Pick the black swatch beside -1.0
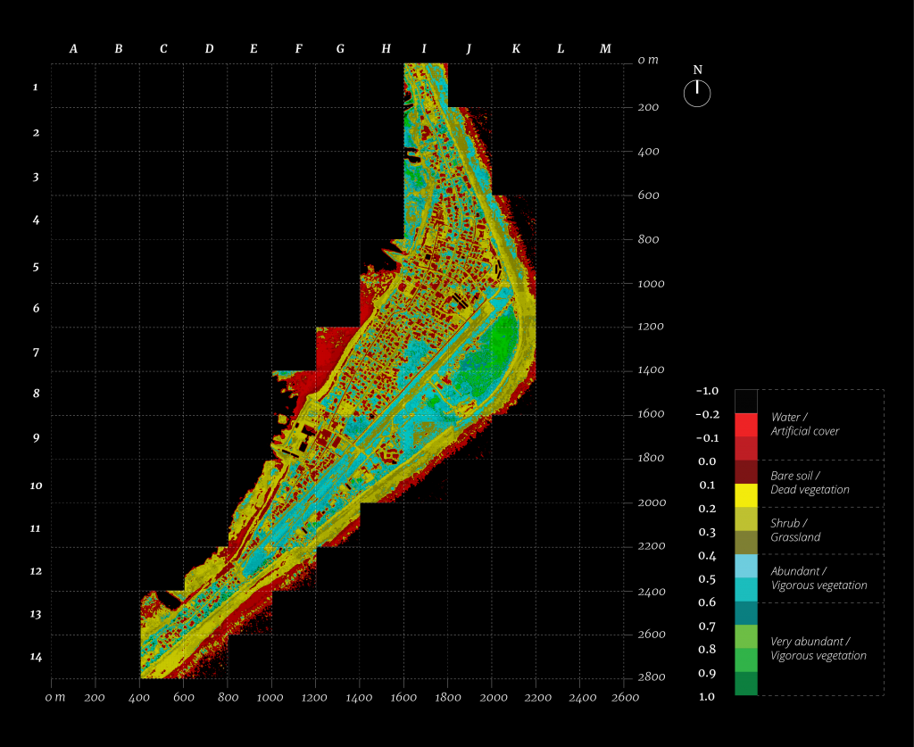Viewport: 914px width, 747px height. pos(745,401)
